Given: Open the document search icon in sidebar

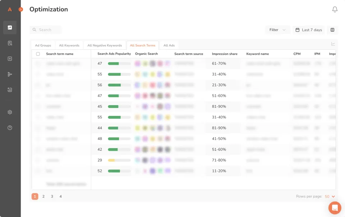Looking at the screenshot, I should [x=10, y=43].
